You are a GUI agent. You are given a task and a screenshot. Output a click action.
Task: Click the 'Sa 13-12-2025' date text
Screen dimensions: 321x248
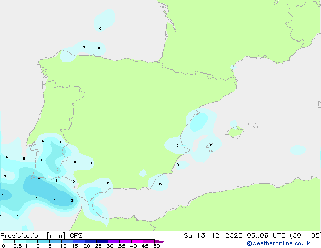213,236
